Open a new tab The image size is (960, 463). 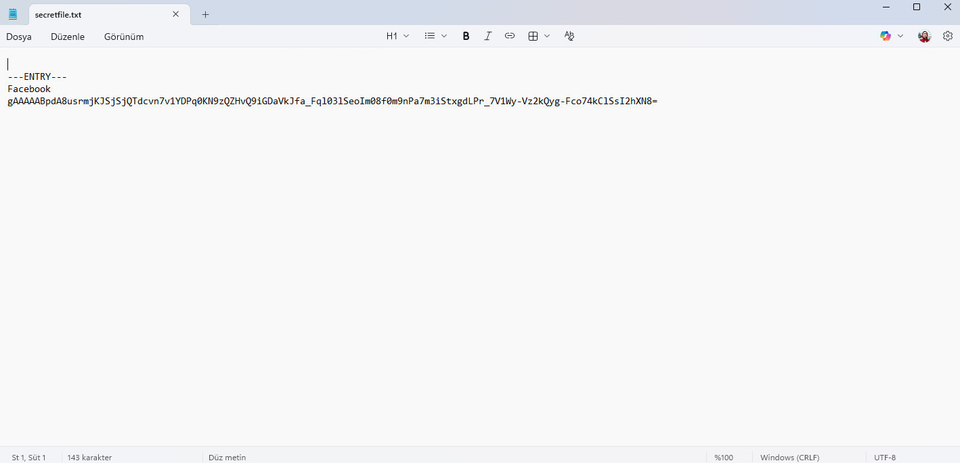click(x=205, y=14)
